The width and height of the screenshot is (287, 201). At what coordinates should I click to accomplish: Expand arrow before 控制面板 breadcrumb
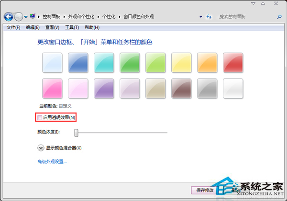click(39, 17)
